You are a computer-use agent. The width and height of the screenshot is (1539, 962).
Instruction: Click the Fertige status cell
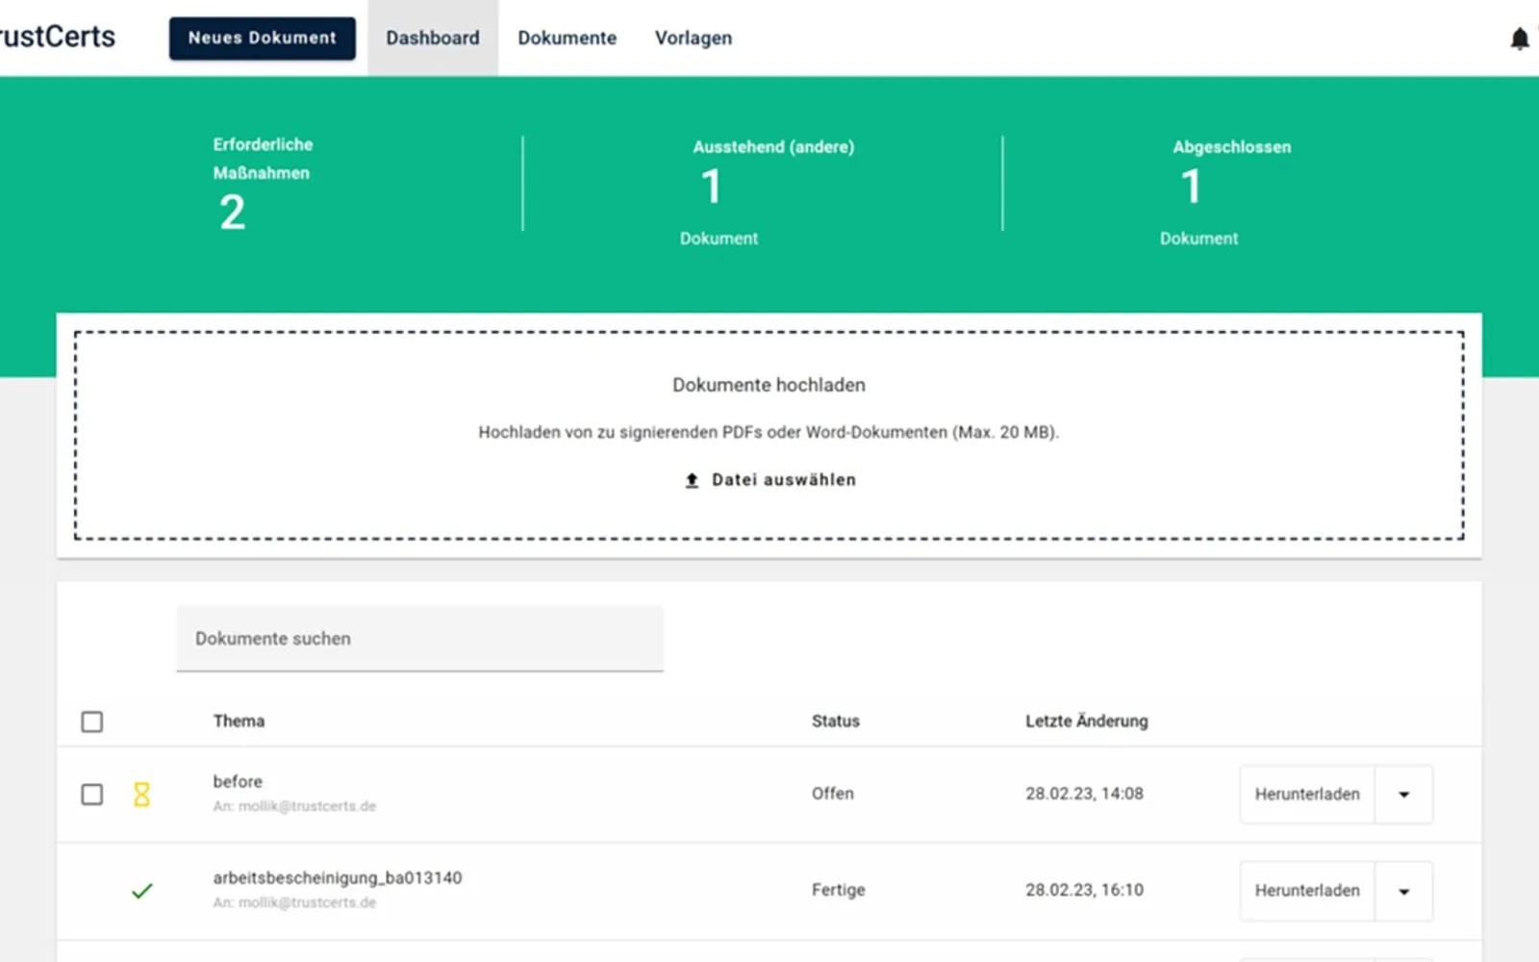point(838,890)
